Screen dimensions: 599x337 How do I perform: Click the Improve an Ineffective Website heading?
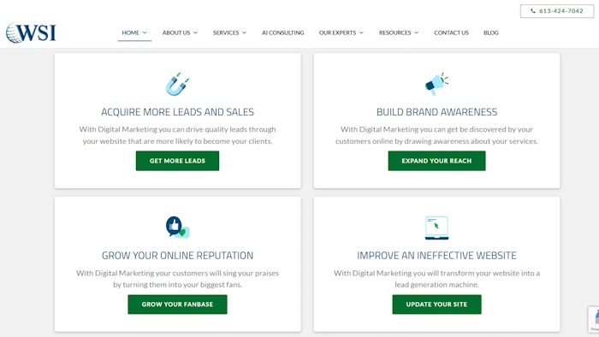[x=436, y=256]
